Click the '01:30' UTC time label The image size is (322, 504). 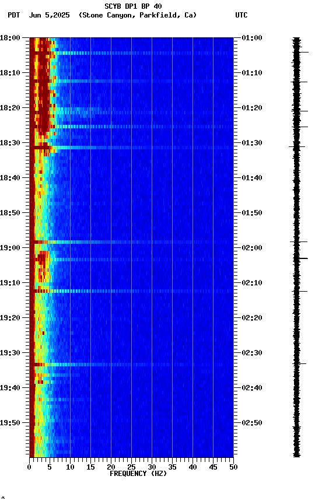[x=252, y=143]
